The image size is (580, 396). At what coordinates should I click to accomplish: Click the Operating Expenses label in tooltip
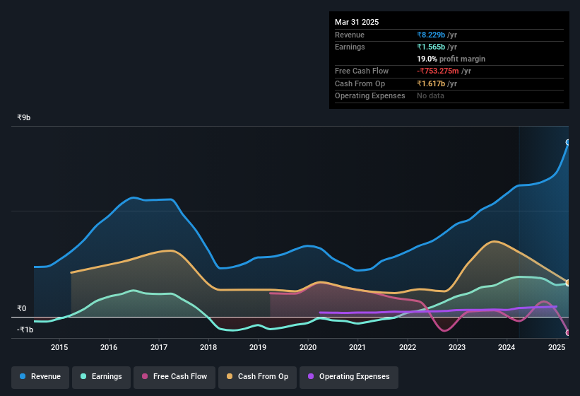pos(370,96)
